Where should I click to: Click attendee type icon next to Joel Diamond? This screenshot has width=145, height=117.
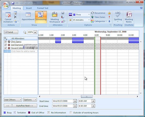tap(9, 45)
